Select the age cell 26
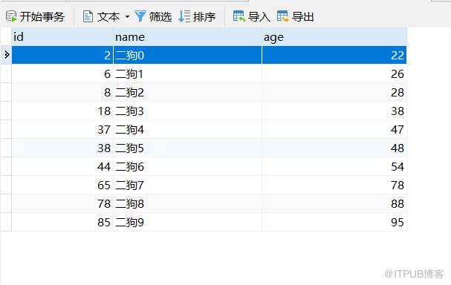The height and width of the screenshot is (285, 451). point(334,73)
